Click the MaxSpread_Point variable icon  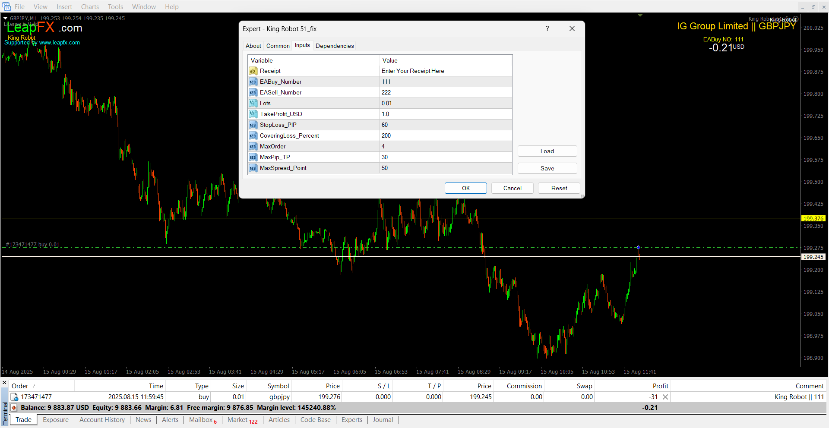[253, 168]
